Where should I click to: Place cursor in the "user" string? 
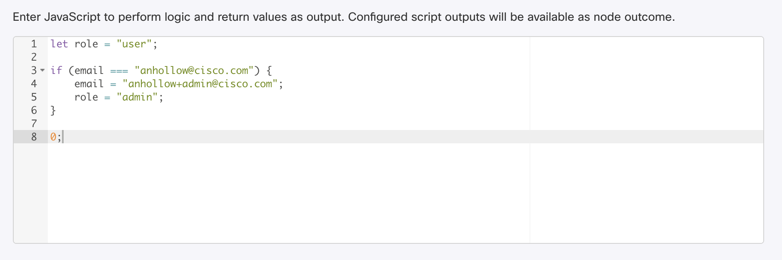[x=134, y=44]
